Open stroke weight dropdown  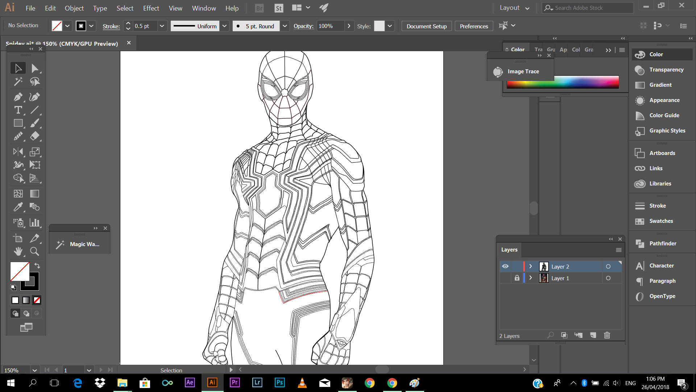click(162, 26)
